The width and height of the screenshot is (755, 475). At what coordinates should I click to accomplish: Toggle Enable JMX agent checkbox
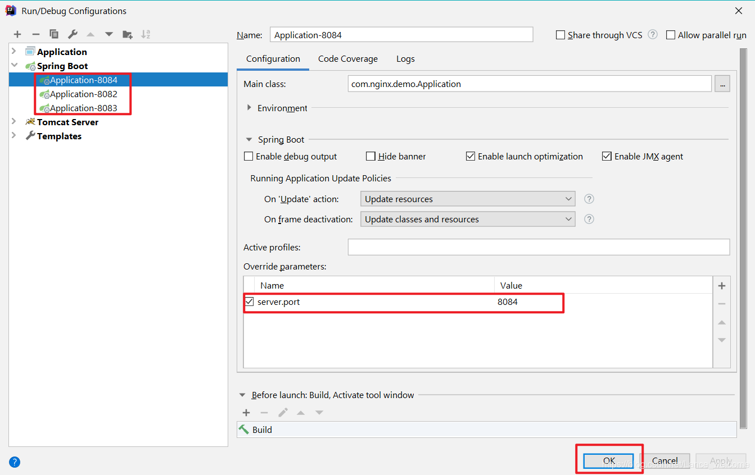607,156
